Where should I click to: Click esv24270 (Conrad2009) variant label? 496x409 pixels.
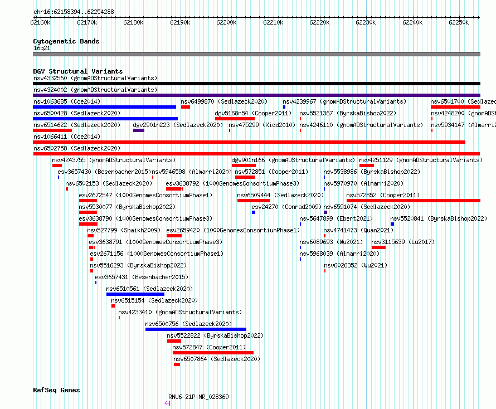tap(286, 207)
